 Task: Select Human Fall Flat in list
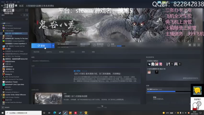(x=15, y=46)
